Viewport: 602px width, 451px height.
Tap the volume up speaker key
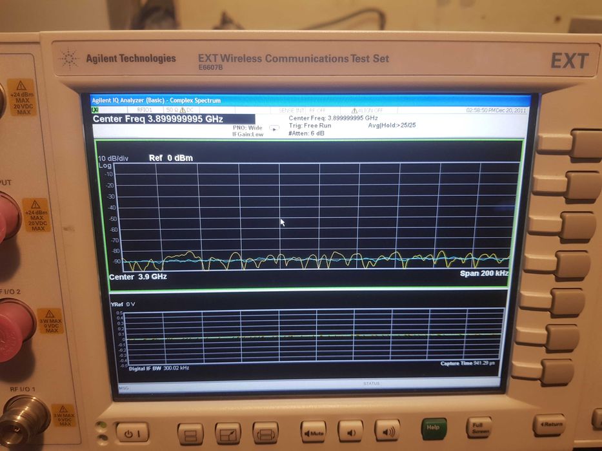[387, 430]
